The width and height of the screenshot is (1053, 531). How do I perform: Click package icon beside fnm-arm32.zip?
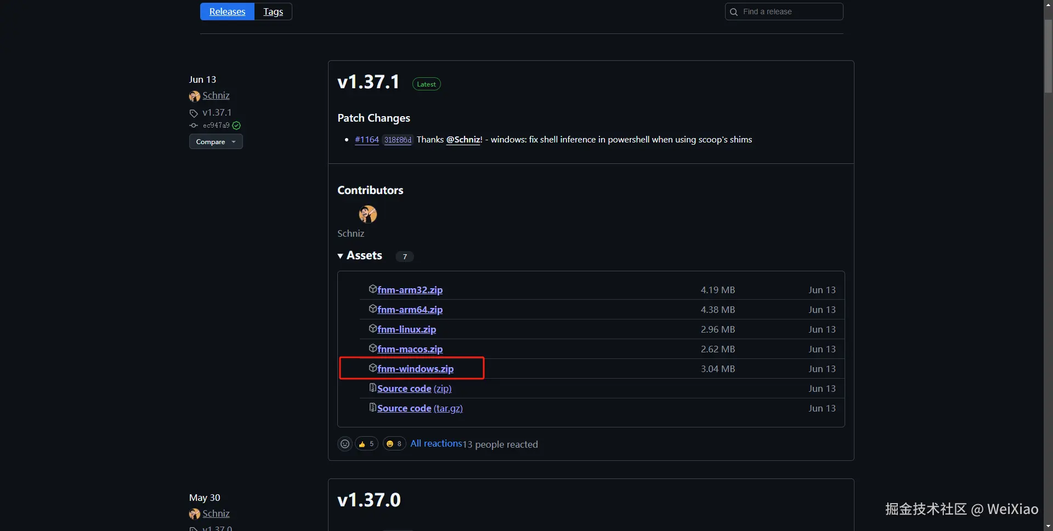(x=373, y=289)
